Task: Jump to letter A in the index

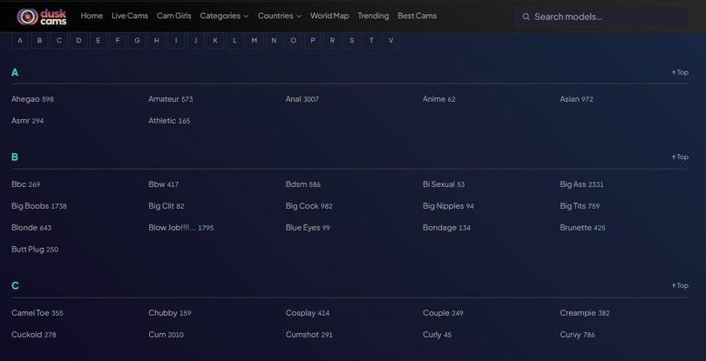Action: pyautogui.click(x=20, y=41)
